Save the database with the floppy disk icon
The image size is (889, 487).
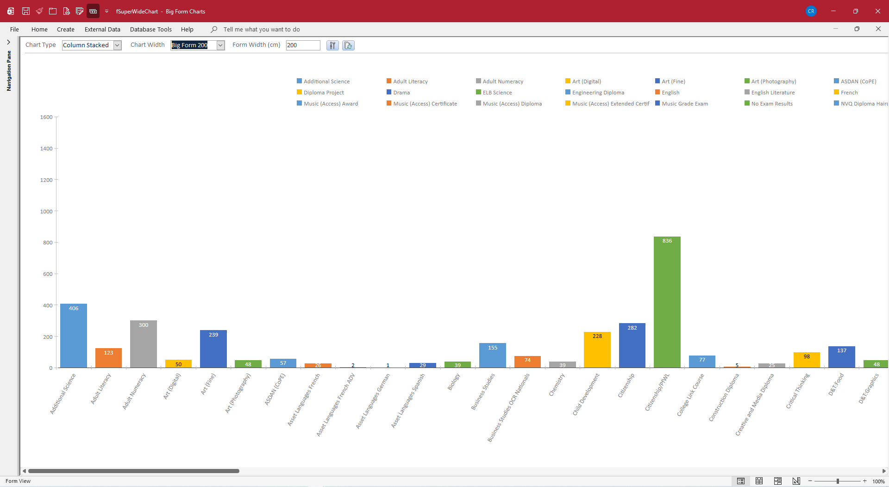[x=26, y=11]
